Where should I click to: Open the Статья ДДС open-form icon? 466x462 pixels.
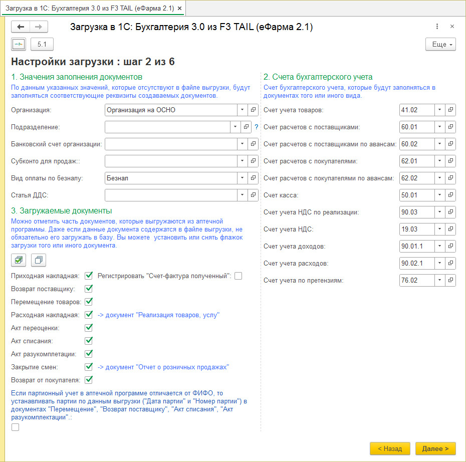pos(253,195)
